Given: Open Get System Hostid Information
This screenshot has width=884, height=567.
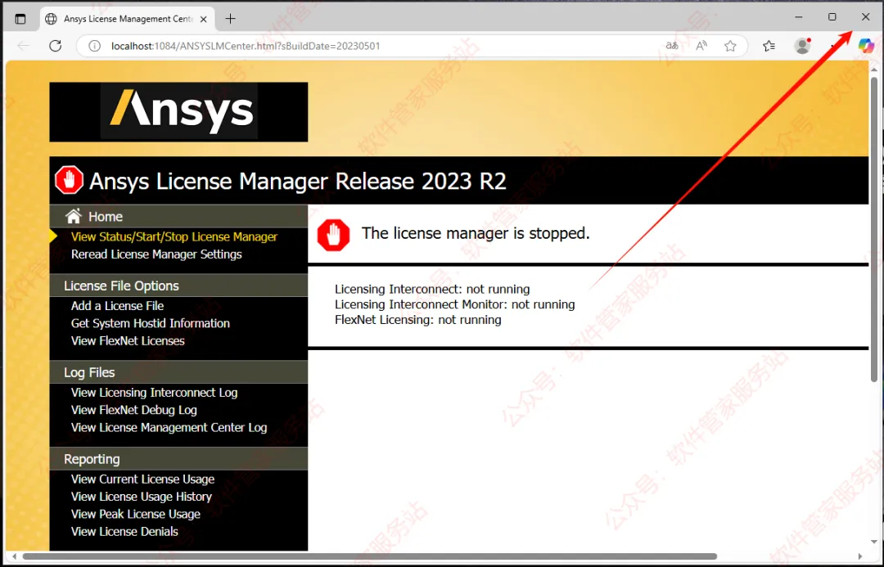Looking at the screenshot, I should coord(150,323).
